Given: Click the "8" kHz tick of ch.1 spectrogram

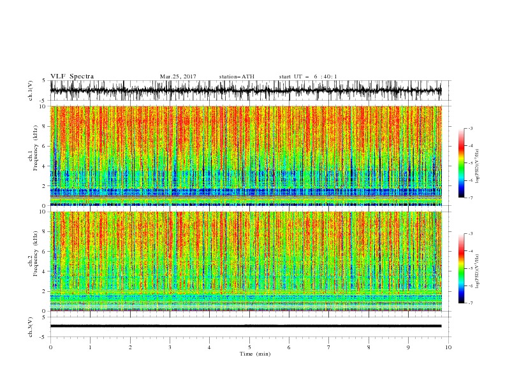Looking at the screenshot, I should pyautogui.click(x=44, y=126).
